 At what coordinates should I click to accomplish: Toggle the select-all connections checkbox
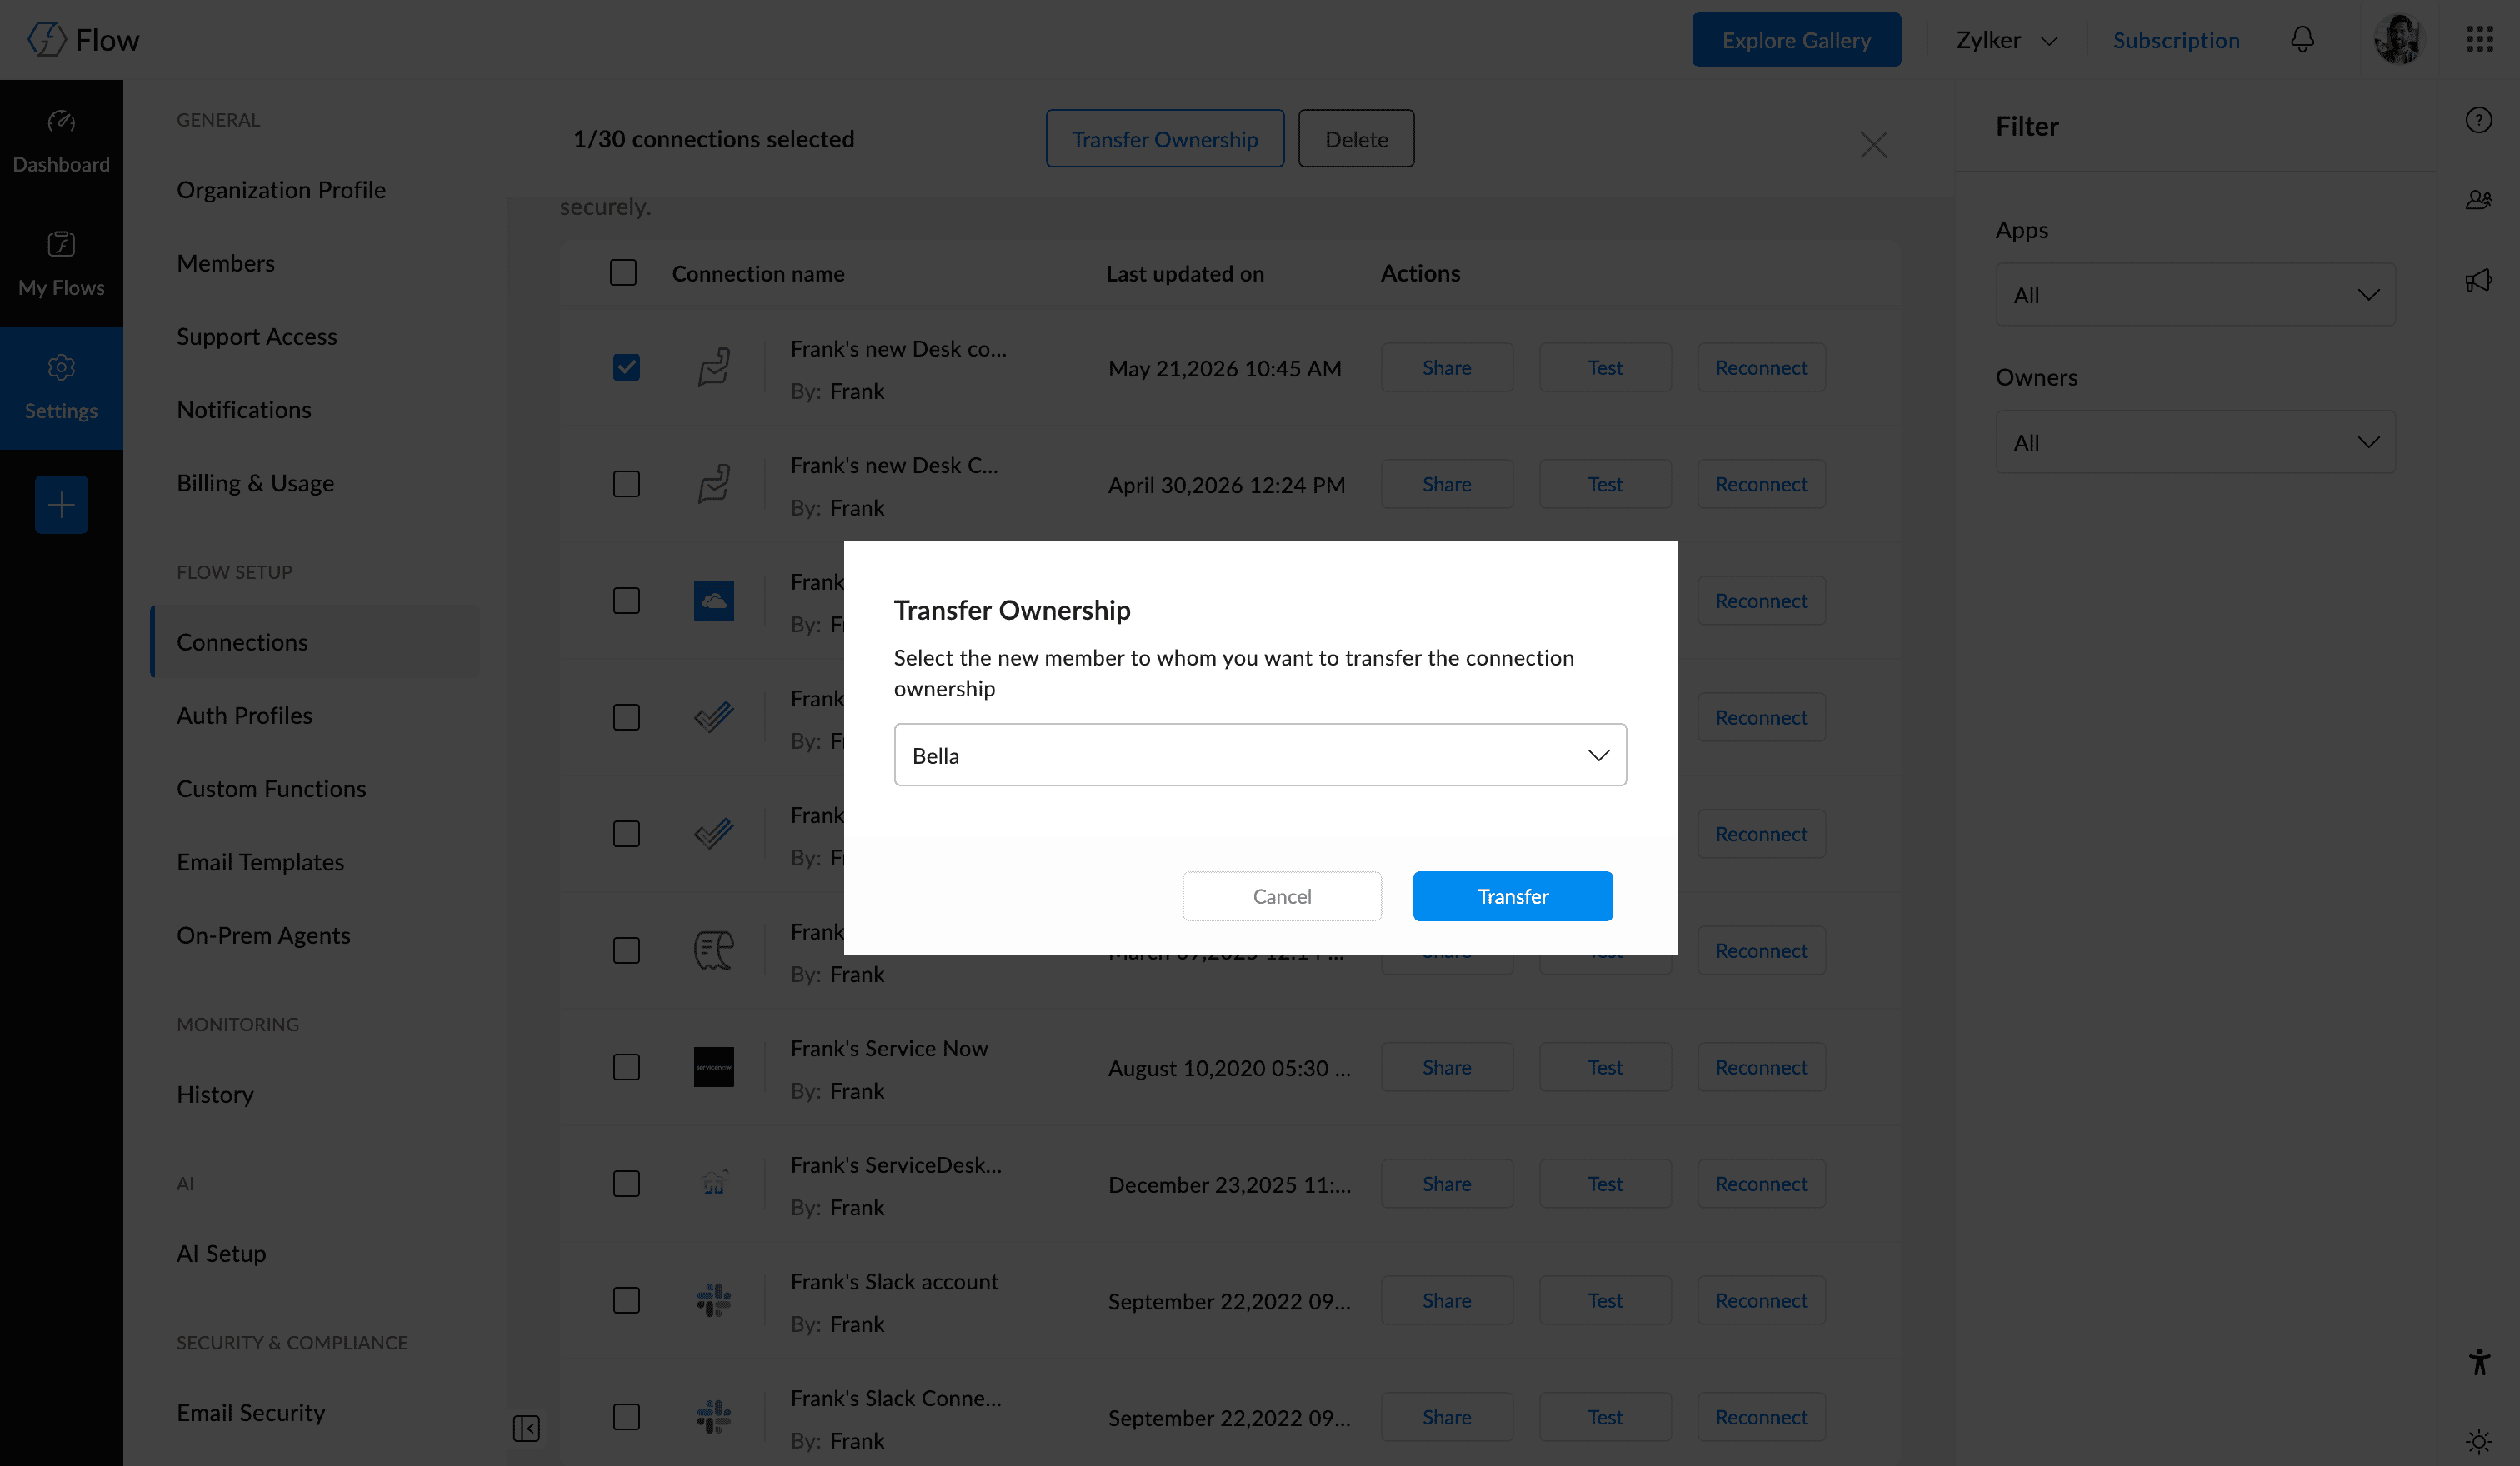pyautogui.click(x=623, y=273)
